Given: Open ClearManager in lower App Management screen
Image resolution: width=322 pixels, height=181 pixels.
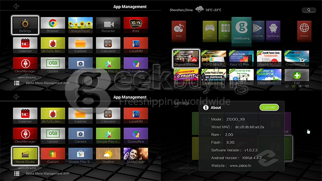Looking at the screenshot, I should [25, 136].
